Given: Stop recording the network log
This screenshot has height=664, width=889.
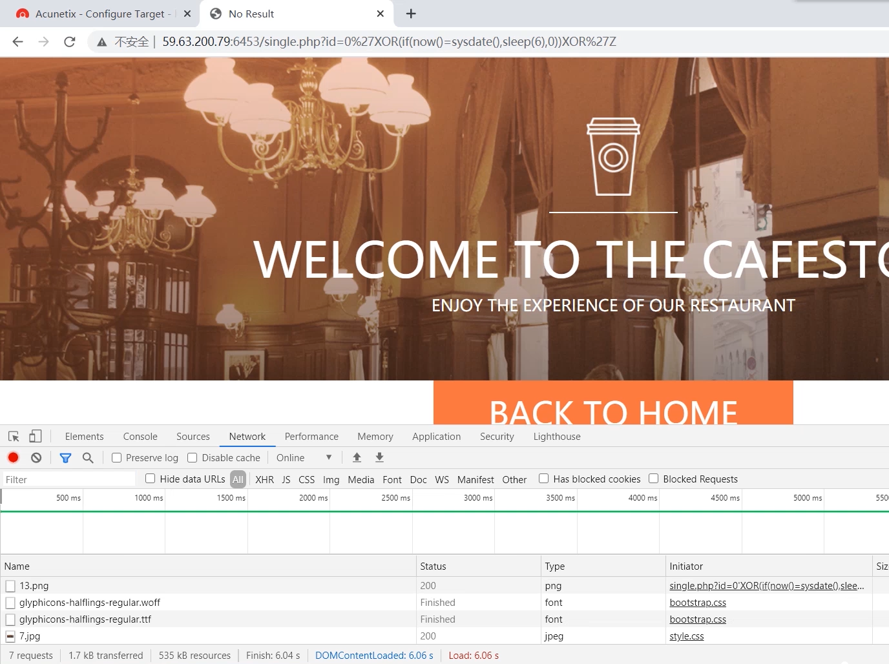Looking at the screenshot, I should tap(13, 457).
